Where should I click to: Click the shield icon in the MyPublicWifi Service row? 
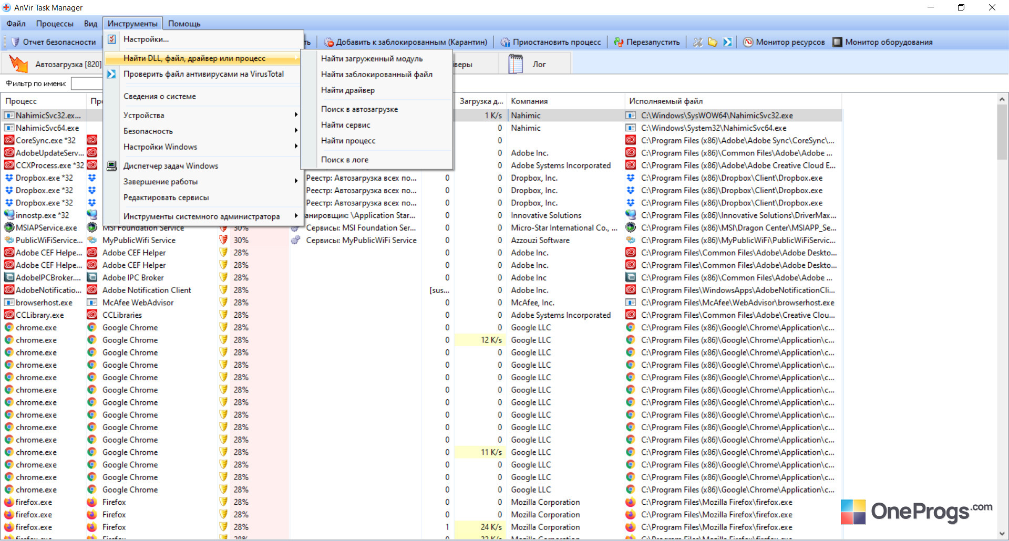223,241
